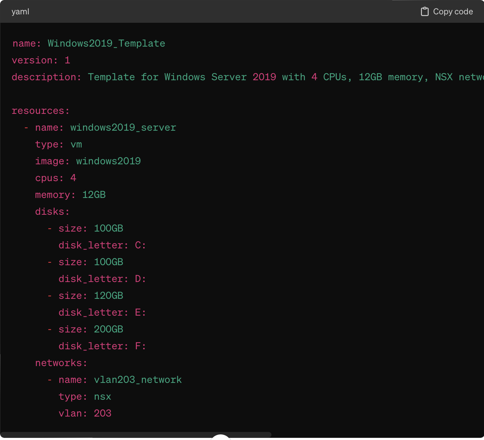
Task: Click the type: vm line
Action: coord(58,144)
